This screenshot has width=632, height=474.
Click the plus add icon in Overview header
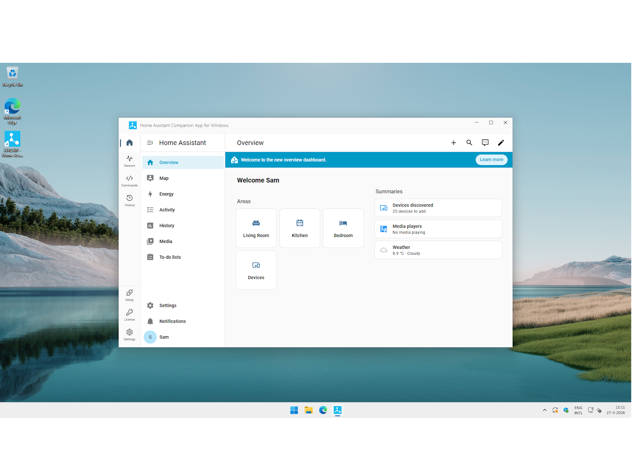click(x=453, y=143)
